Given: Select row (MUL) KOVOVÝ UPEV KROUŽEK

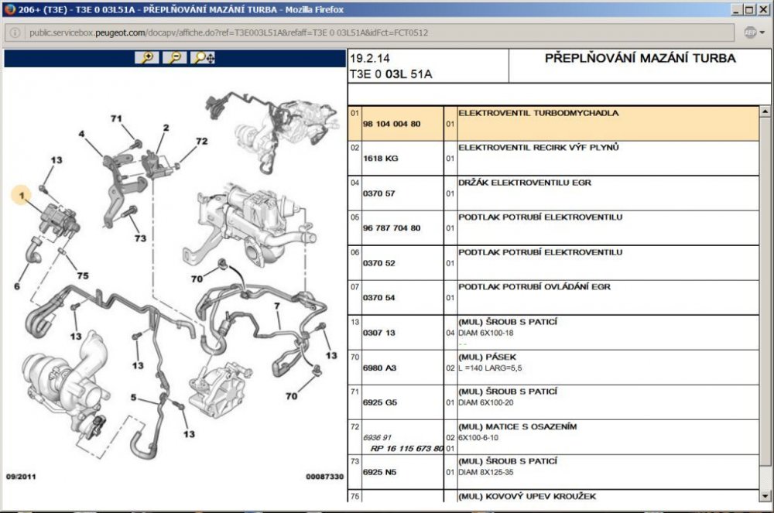Looking at the screenshot, I should click(x=553, y=496).
